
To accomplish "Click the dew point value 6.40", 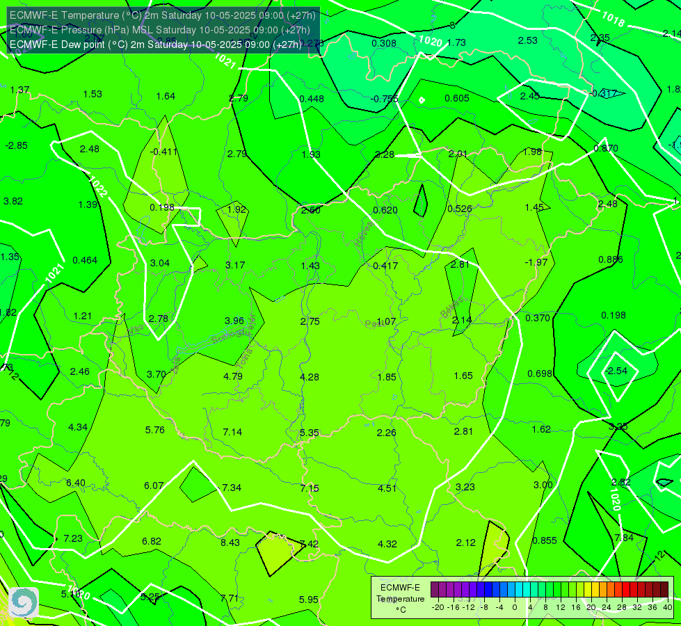I will [76, 483].
